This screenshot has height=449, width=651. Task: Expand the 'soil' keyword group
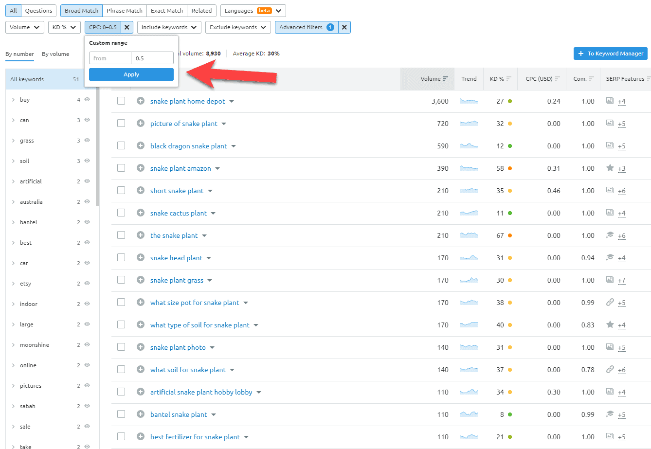pyautogui.click(x=13, y=161)
